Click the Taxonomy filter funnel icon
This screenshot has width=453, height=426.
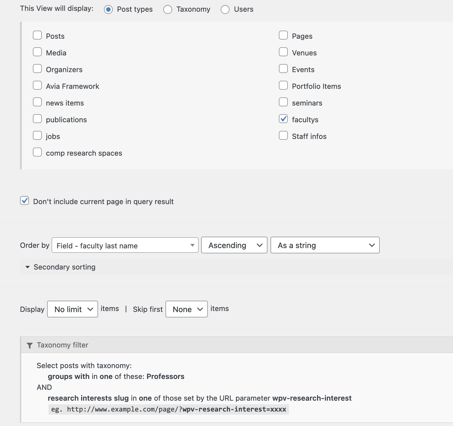click(x=30, y=346)
